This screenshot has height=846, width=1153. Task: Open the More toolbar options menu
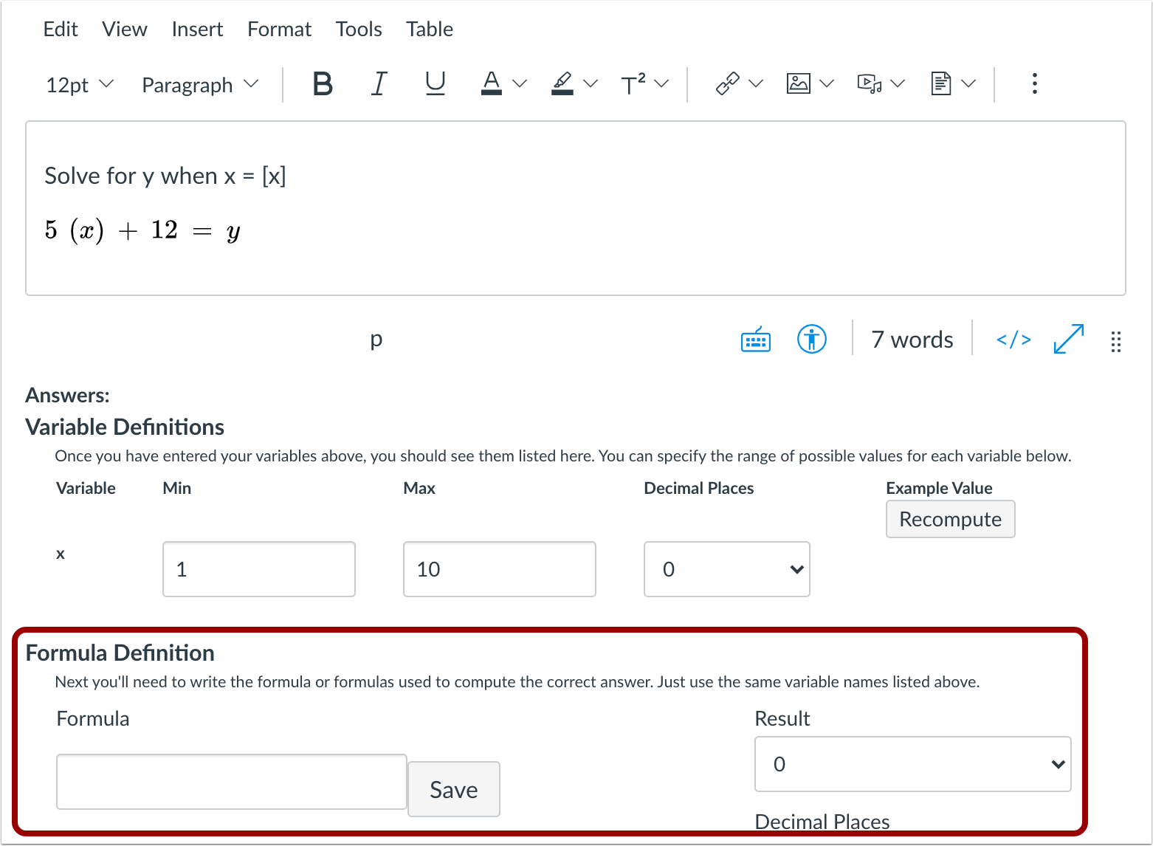click(1035, 83)
